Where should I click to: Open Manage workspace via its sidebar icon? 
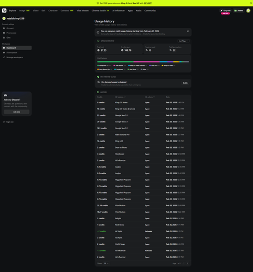point(4,57)
